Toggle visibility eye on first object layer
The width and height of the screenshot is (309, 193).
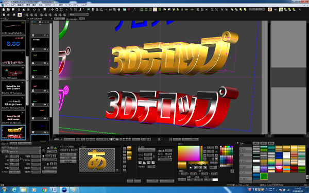pos(45,49)
